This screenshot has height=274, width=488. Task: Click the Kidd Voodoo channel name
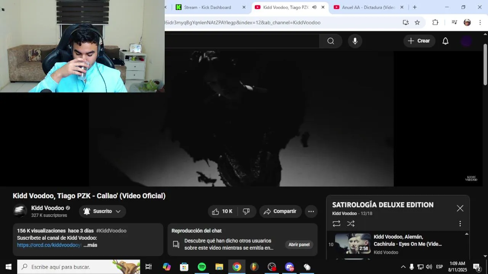click(x=48, y=208)
